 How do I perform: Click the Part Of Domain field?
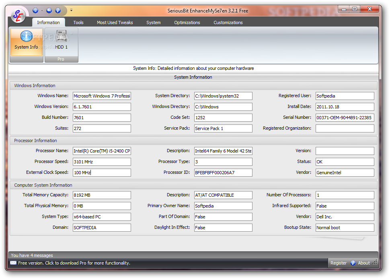tap(224, 217)
